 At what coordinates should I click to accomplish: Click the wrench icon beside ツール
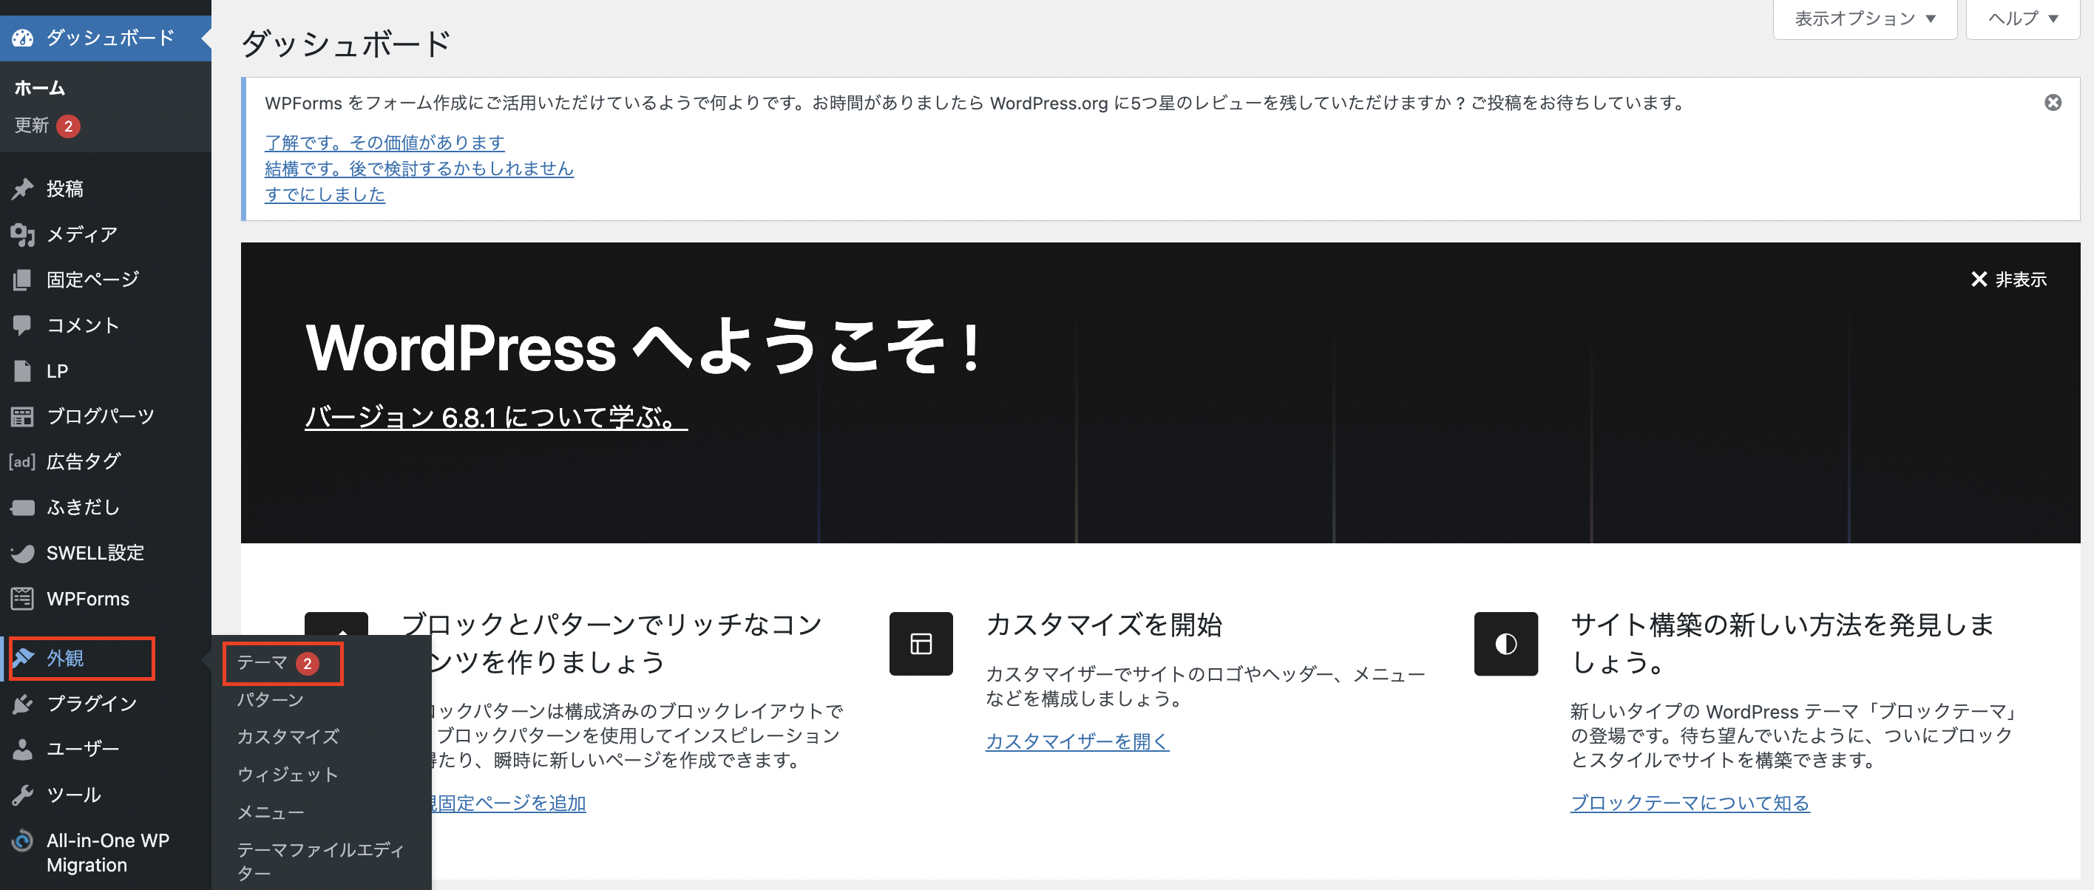(23, 794)
